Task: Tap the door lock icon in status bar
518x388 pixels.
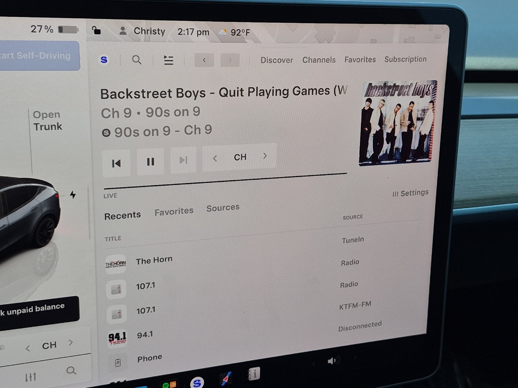Action: click(96, 30)
